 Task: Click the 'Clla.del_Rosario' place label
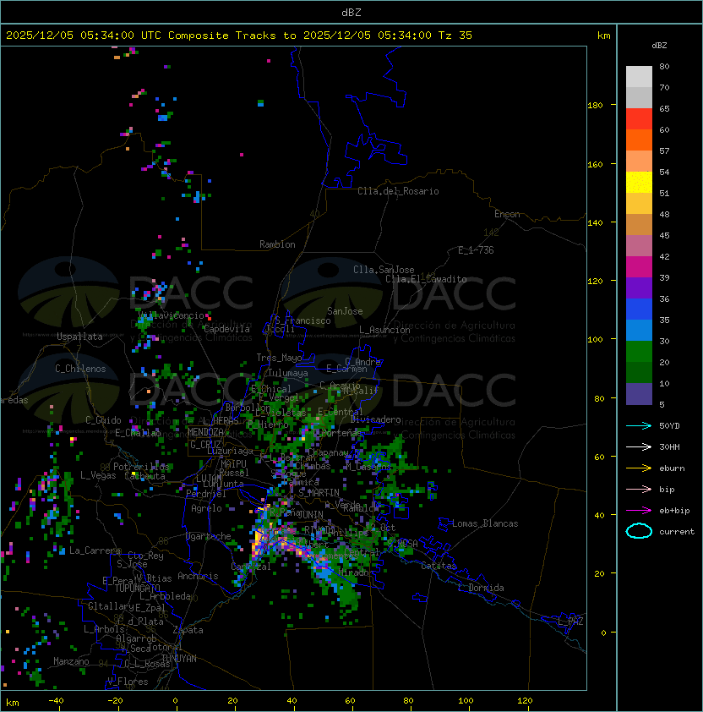click(398, 191)
